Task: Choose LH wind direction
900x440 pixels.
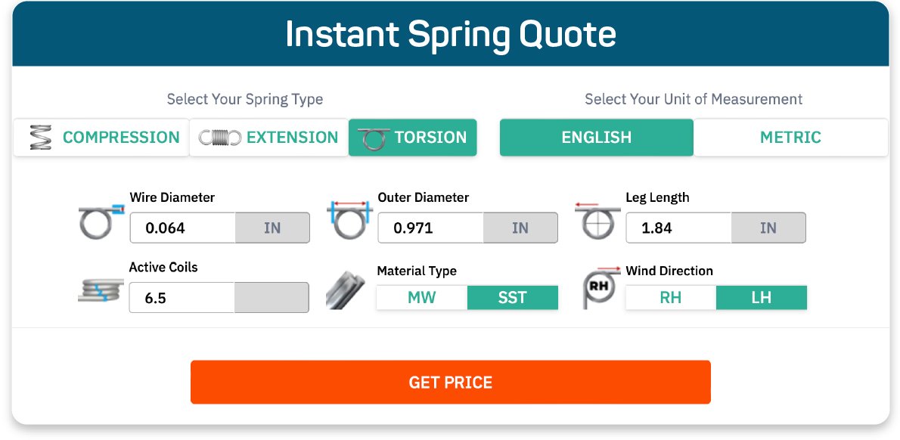Action: pos(761,298)
